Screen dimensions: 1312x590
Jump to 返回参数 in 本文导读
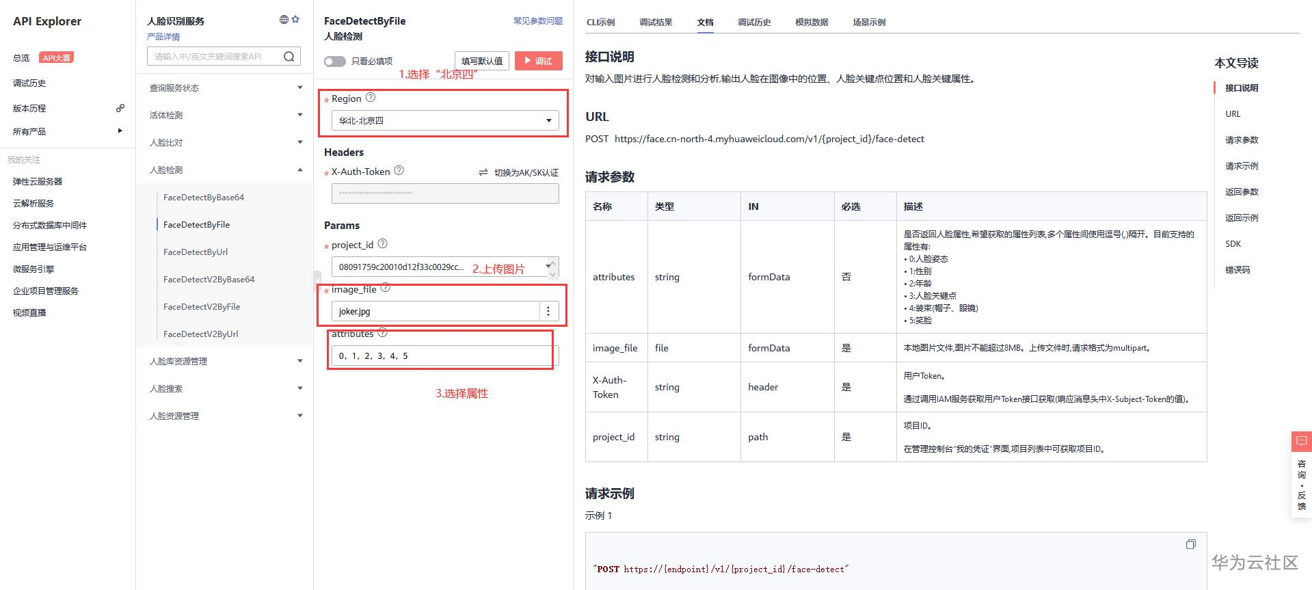coord(1242,191)
